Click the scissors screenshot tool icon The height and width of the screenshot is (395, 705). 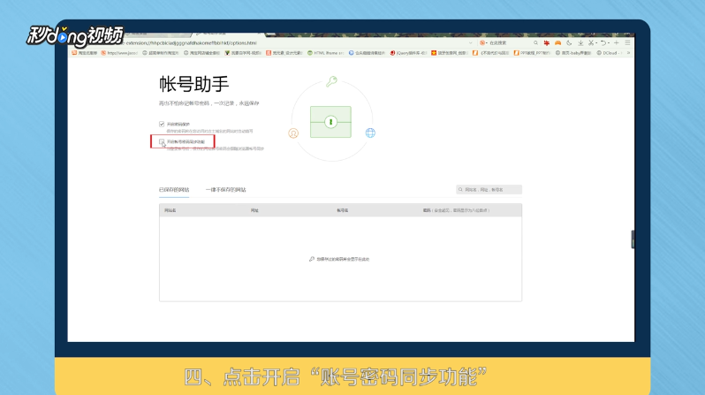591,43
